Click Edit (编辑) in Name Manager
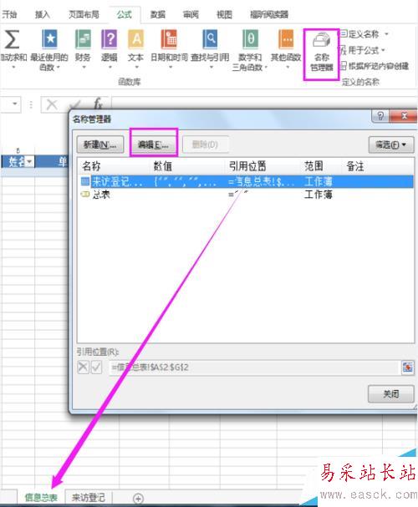 tap(154, 144)
